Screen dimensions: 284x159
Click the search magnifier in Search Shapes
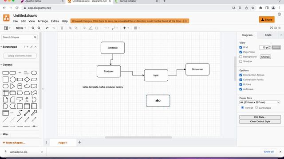point(35,37)
